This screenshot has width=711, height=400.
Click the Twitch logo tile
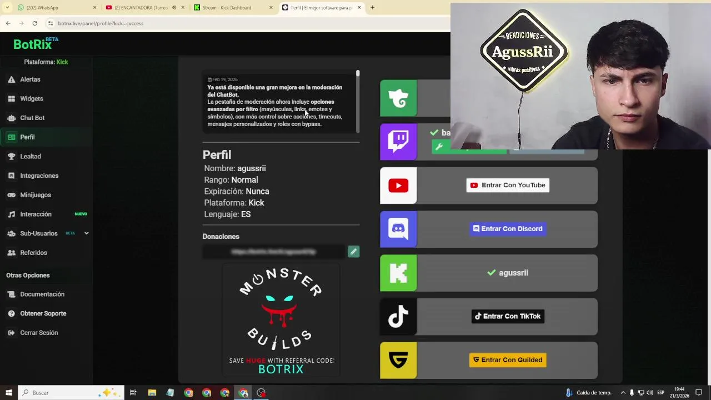pyautogui.click(x=398, y=142)
